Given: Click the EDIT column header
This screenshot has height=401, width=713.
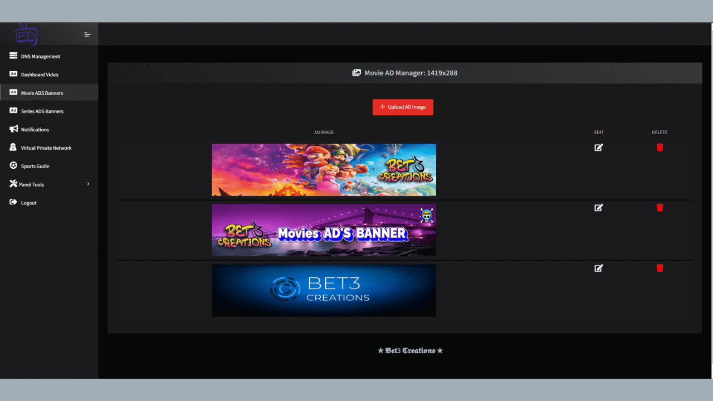Looking at the screenshot, I should pos(599,133).
